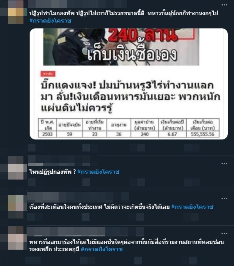Open the profile picture of the first tweet's author
The height and width of the screenshot is (266, 234).
[16, 12]
